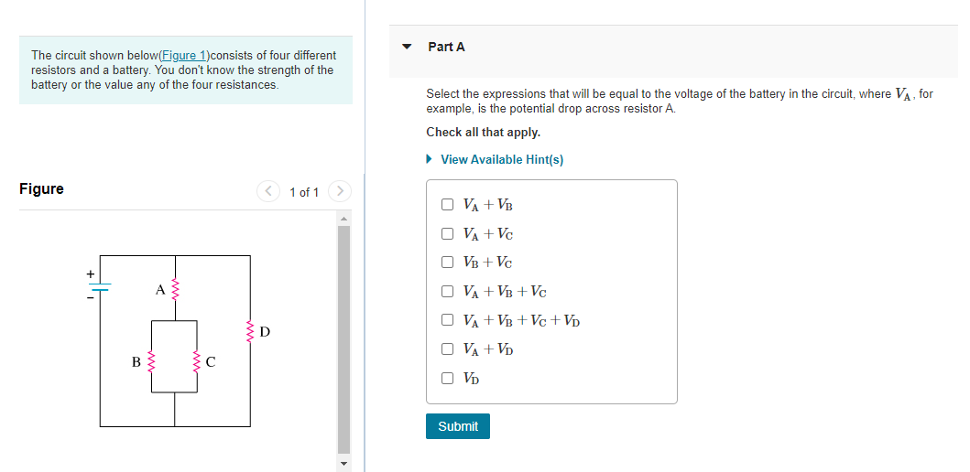Click the Part A title text
The width and height of the screenshot is (970, 472).
point(446,47)
